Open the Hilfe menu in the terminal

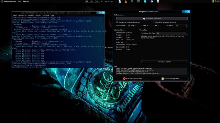(52, 15)
